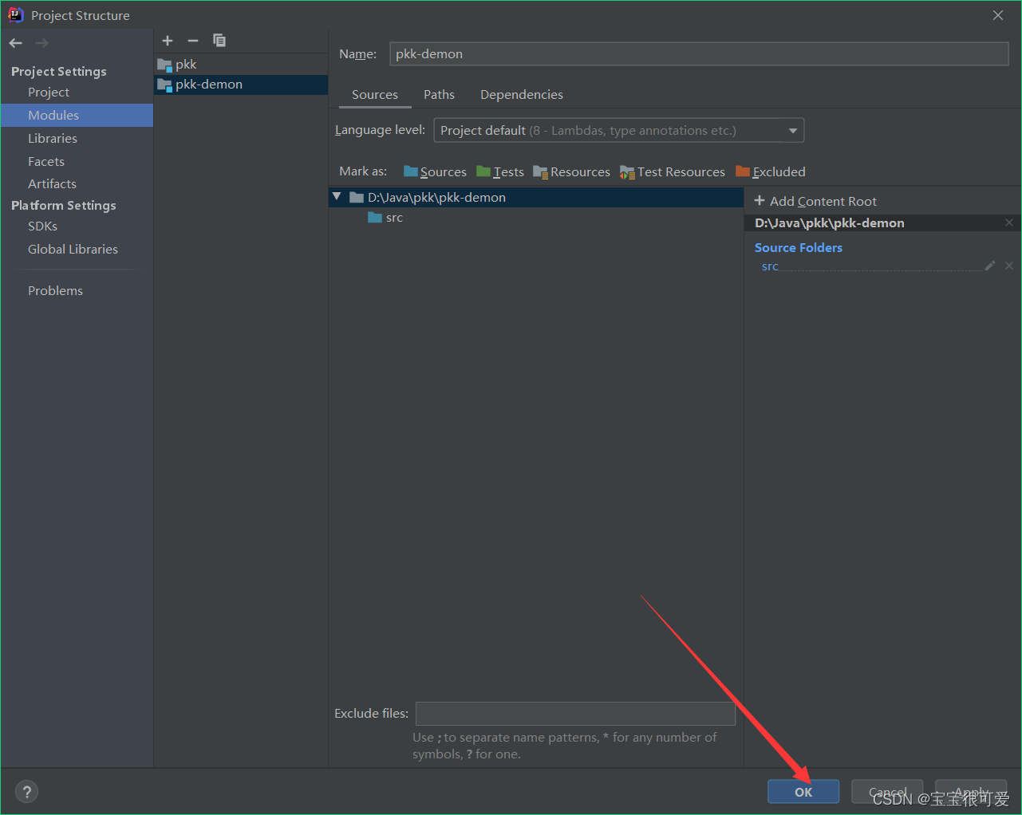This screenshot has width=1022, height=815.
Task: Open Modules settings
Action: pos(77,115)
